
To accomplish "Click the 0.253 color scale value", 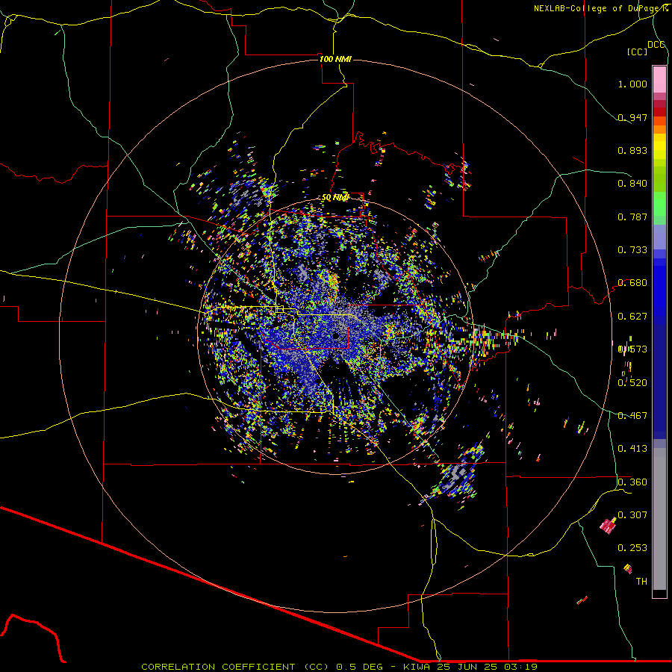I will click(632, 548).
